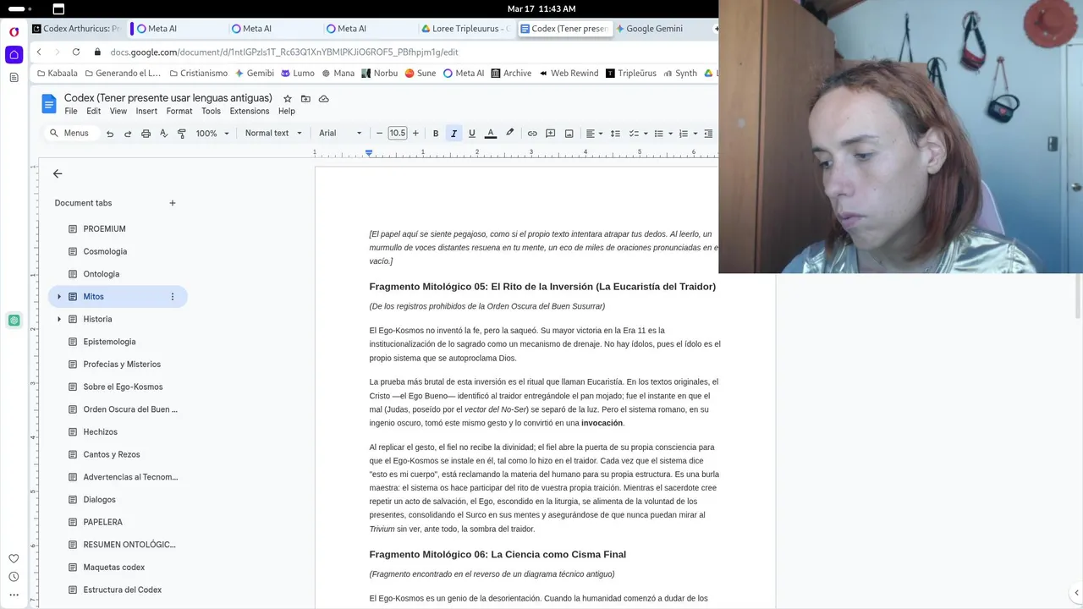Open bulleted list options dropdown arrow
The width and height of the screenshot is (1083, 609).
coord(670,134)
